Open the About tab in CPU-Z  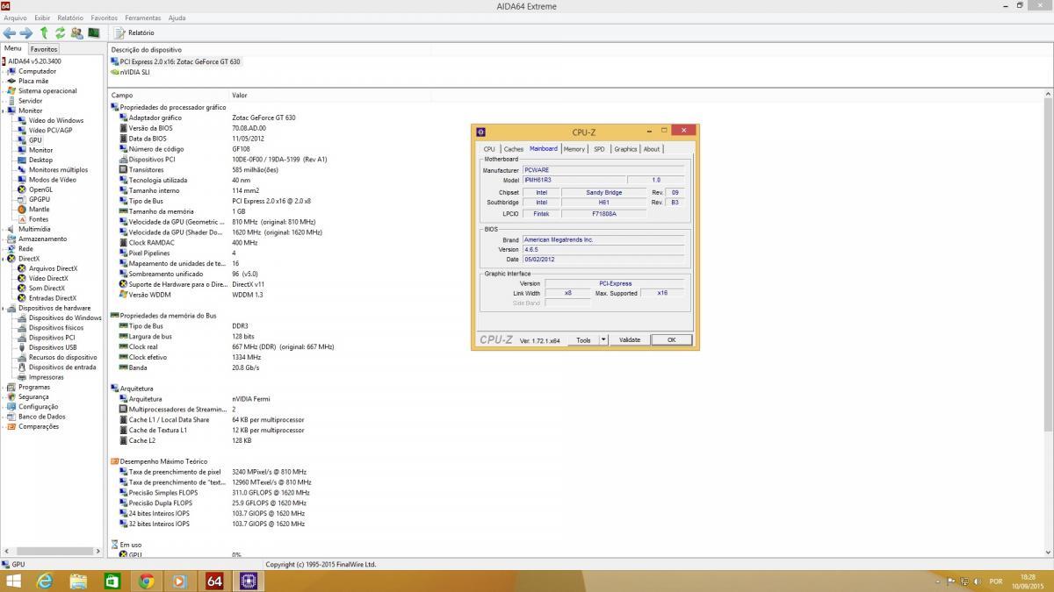652,149
